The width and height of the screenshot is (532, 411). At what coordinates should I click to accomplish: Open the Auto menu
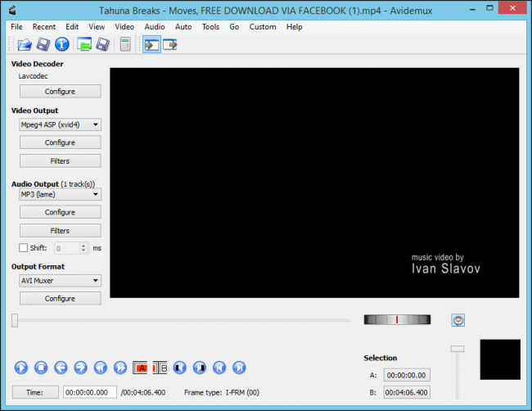tap(183, 27)
